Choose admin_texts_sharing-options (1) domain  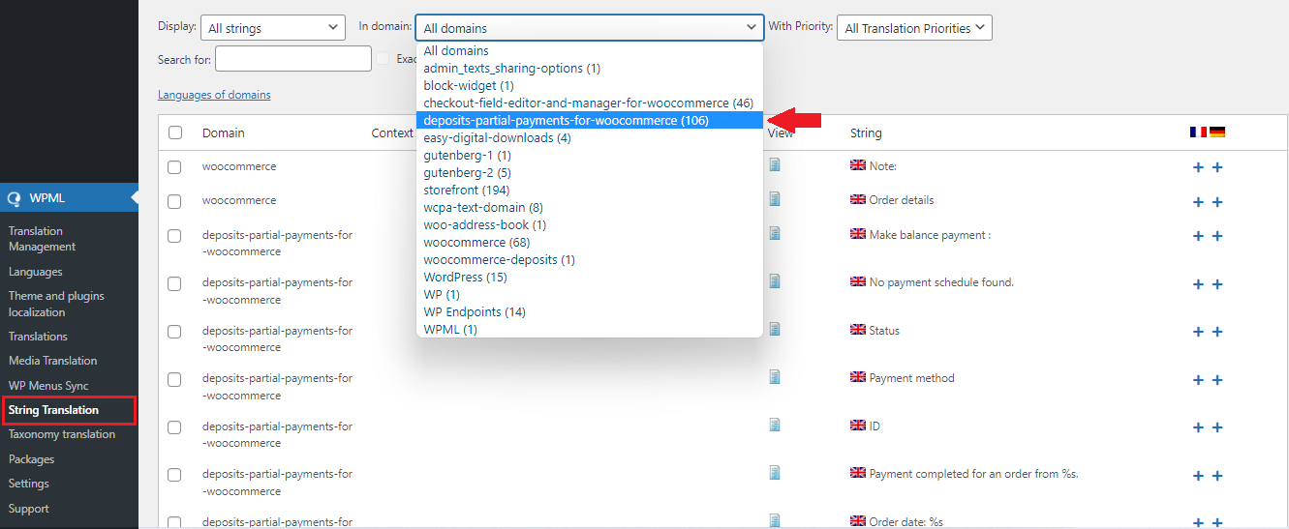coord(590,69)
